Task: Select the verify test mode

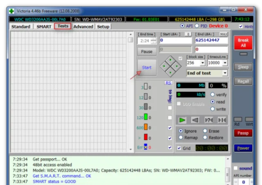Action: tap(212, 94)
